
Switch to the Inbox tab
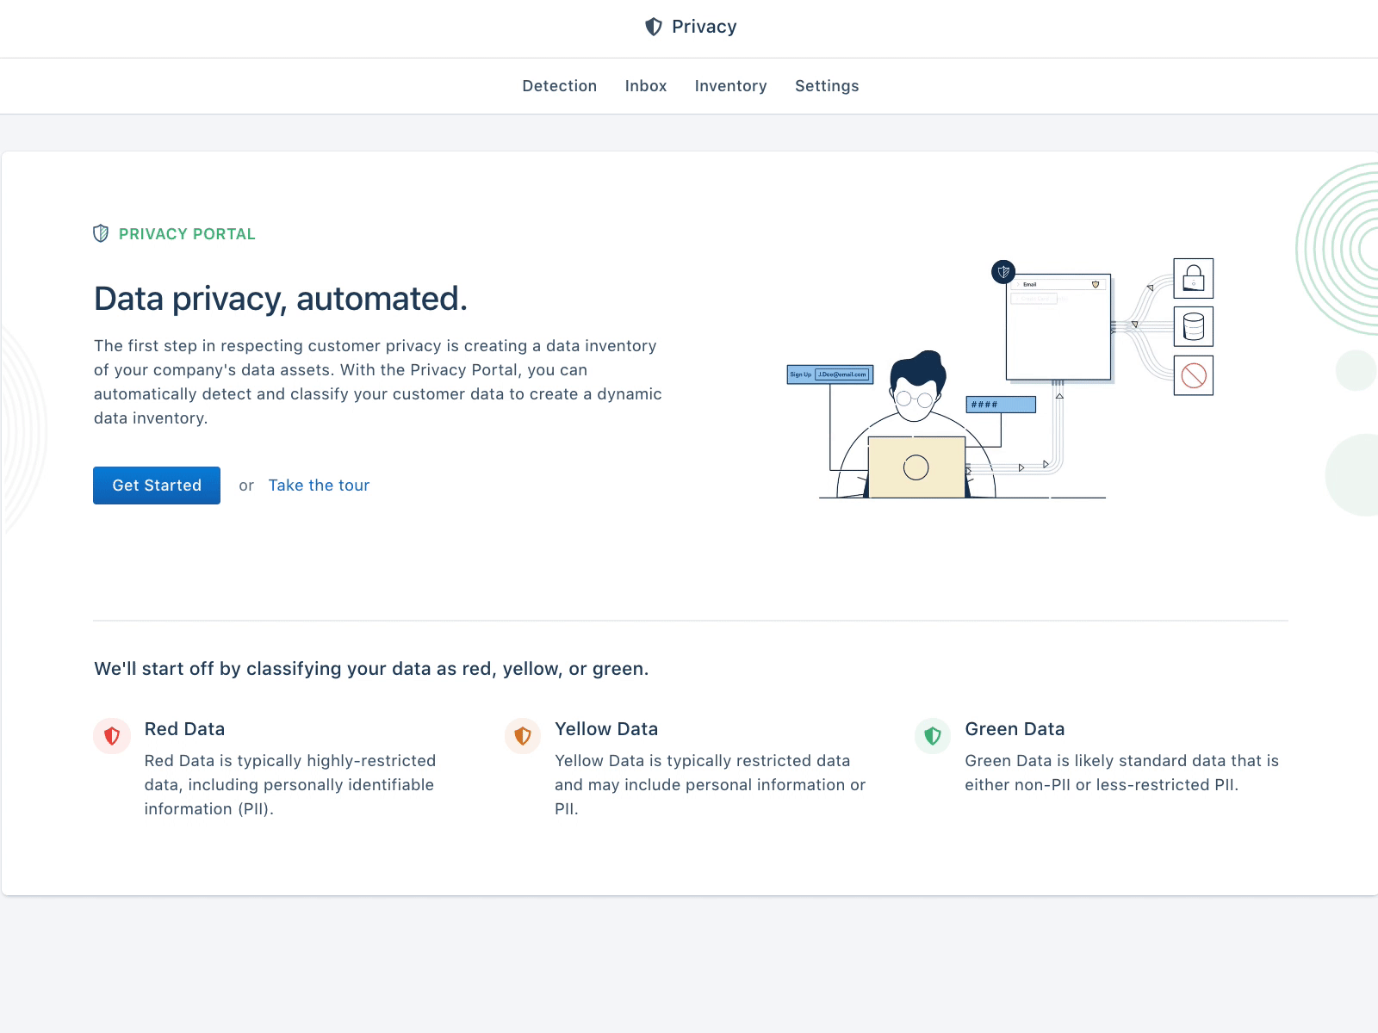[645, 85]
